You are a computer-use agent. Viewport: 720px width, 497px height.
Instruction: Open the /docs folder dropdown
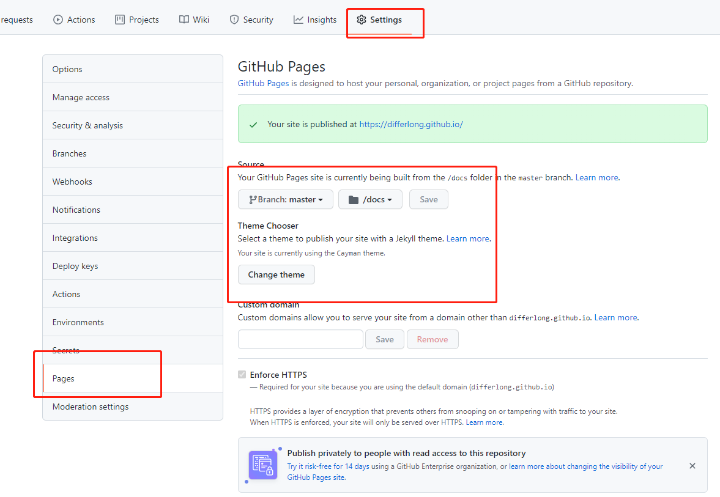pos(370,200)
